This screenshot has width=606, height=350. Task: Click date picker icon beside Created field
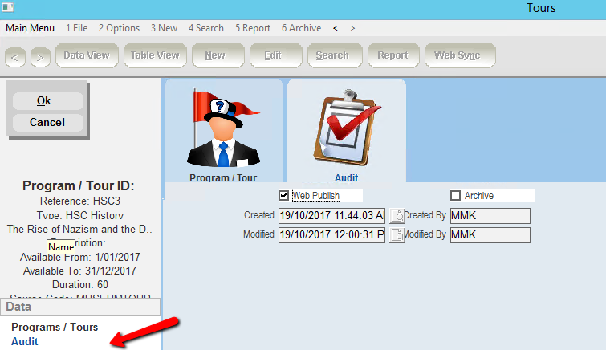pyautogui.click(x=397, y=215)
